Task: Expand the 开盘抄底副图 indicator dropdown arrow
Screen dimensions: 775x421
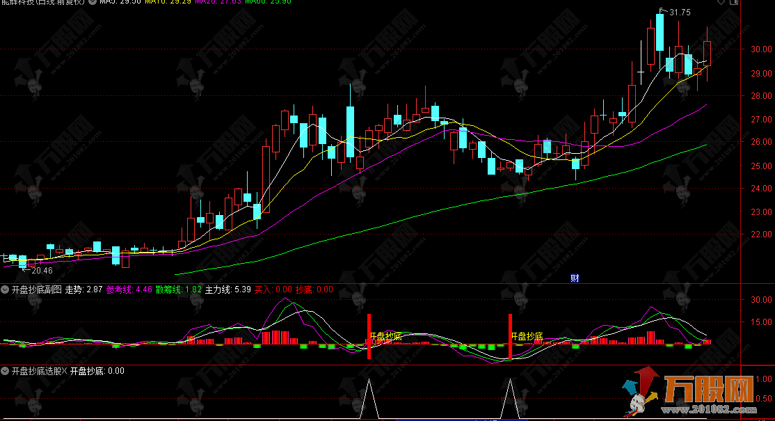Action: [5, 289]
